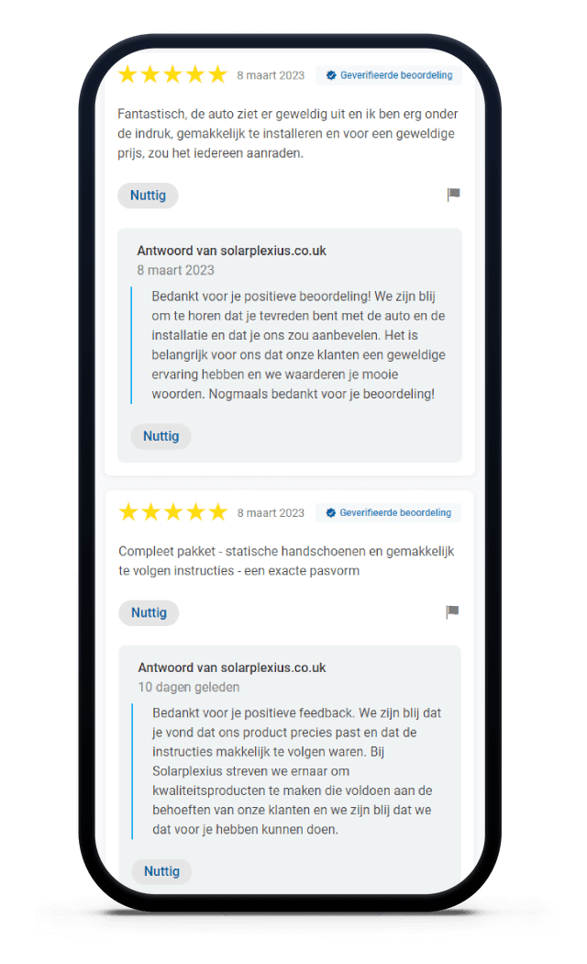The image size is (587, 964).
Task: Click first star of the second review rating
Action: tap(128, 511)
